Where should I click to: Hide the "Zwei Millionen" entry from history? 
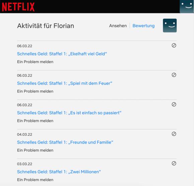pyautogui.click(x=174, y=163)
